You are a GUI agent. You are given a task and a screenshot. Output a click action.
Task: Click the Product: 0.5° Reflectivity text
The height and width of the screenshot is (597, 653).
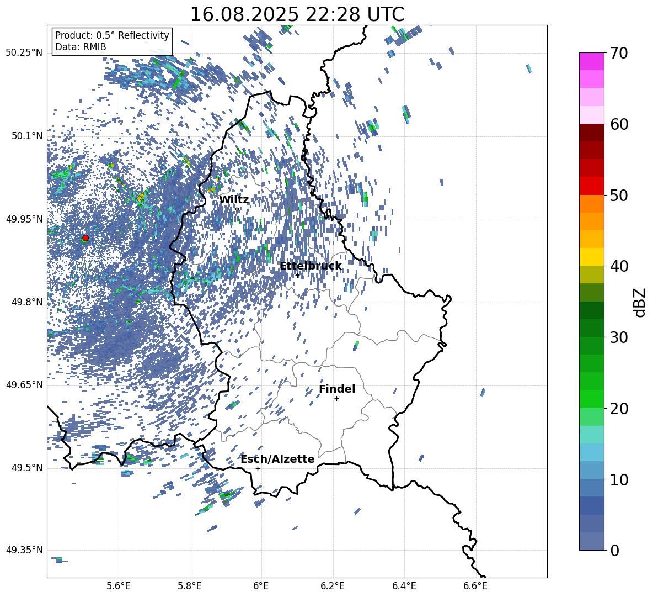click(112, 35)
